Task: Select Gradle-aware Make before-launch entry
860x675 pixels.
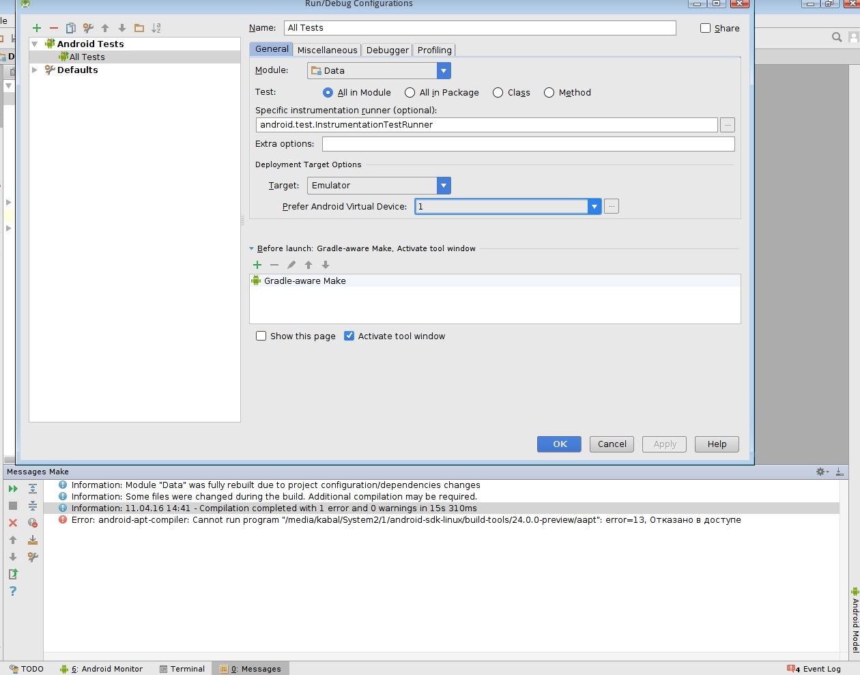Action: click(x=495, y=281)
